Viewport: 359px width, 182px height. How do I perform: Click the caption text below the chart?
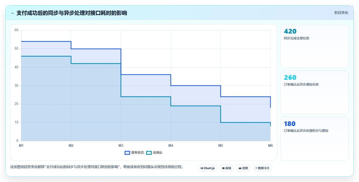97,167
